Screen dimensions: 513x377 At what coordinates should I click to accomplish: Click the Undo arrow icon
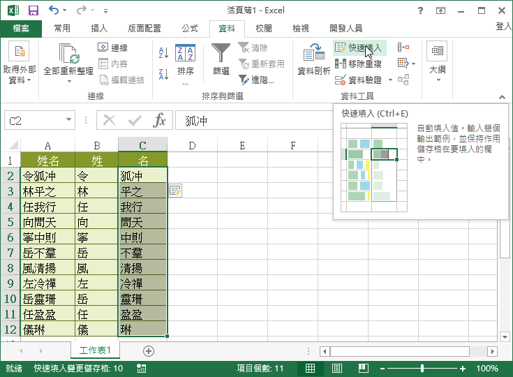click(54, 10)
